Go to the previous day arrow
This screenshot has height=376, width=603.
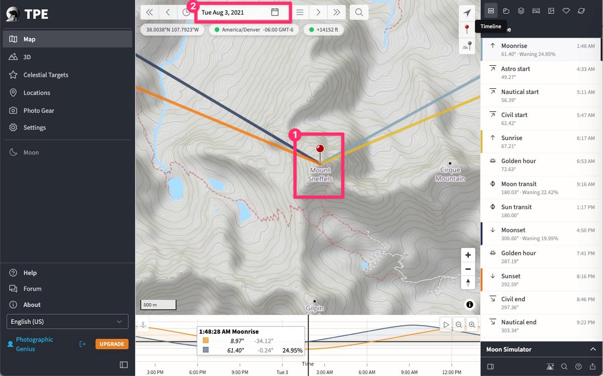click(x=168, y=12)
